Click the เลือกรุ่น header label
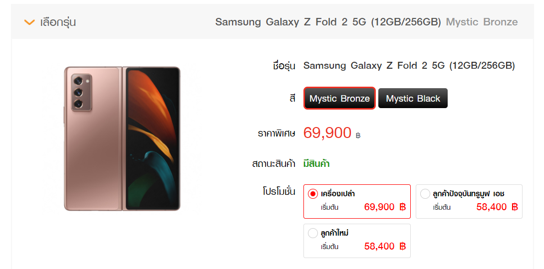The height and width of the screenshot is (269, 544). pos(58,22)
